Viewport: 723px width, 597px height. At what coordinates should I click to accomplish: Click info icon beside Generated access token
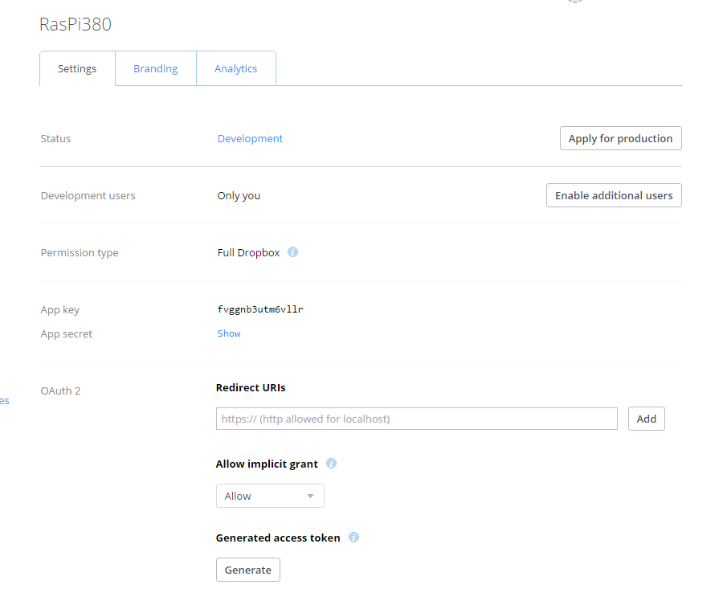[x=354, y=538]
